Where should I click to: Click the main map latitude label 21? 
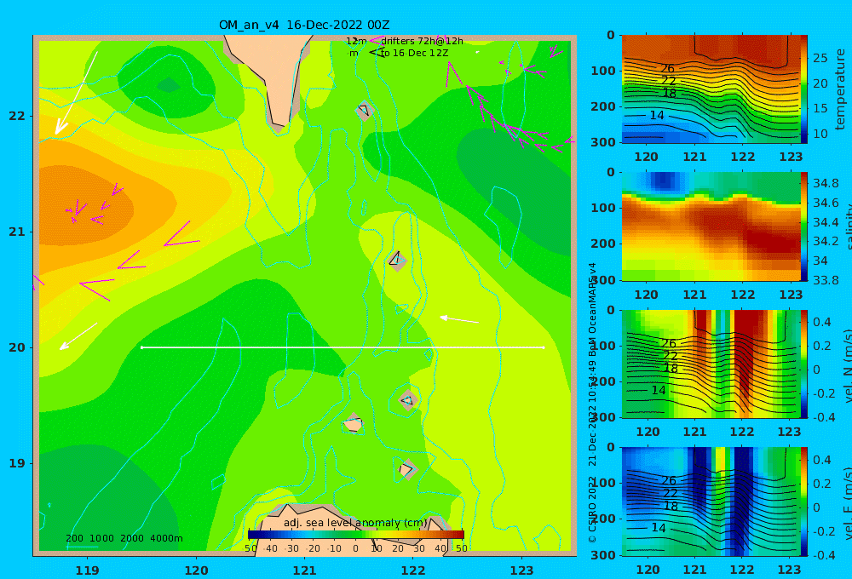(x=17, y=232)
